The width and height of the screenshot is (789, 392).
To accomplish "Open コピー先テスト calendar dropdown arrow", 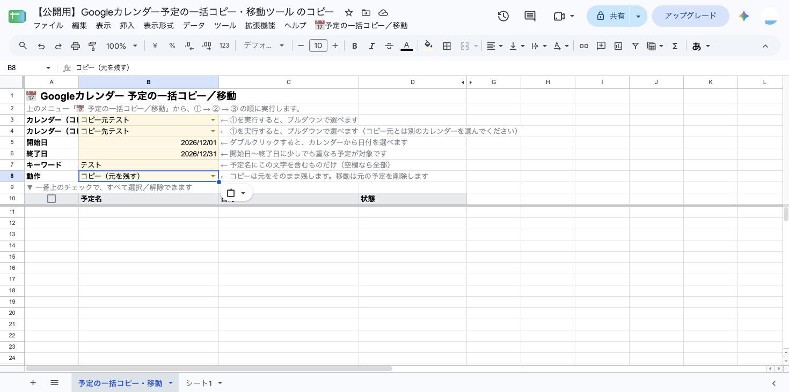I will [213, 131].
